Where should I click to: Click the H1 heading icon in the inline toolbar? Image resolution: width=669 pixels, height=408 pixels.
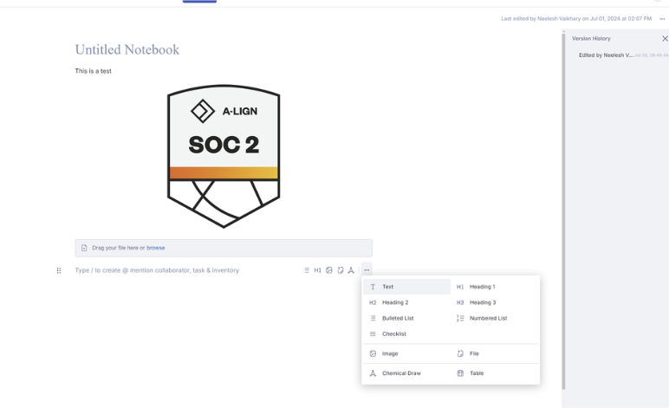pos(317,270)
